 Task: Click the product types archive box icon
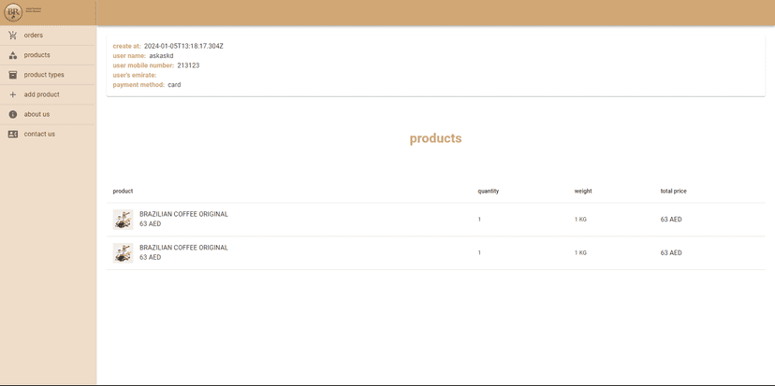tap(13, 75)
